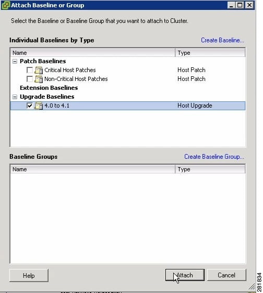Check the Critical Host Patches checkbox

pyautogui.click(x=30, y=70)
